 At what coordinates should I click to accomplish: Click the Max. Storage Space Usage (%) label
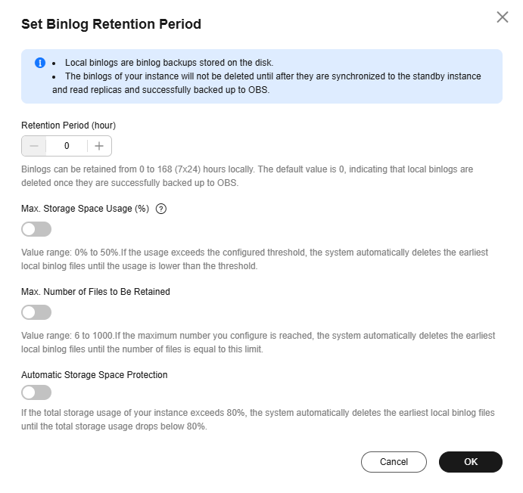85,209
